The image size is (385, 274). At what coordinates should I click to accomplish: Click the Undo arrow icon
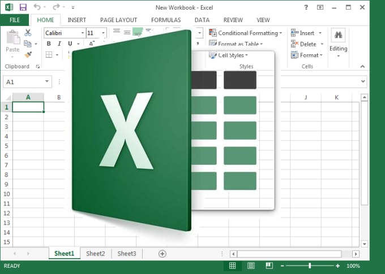click(37, 7)
